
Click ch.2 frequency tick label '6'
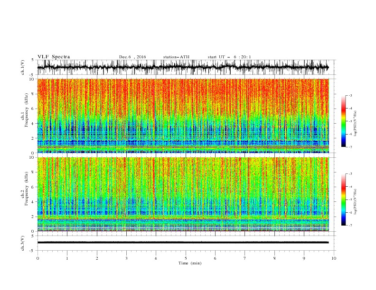pos(33,187)
